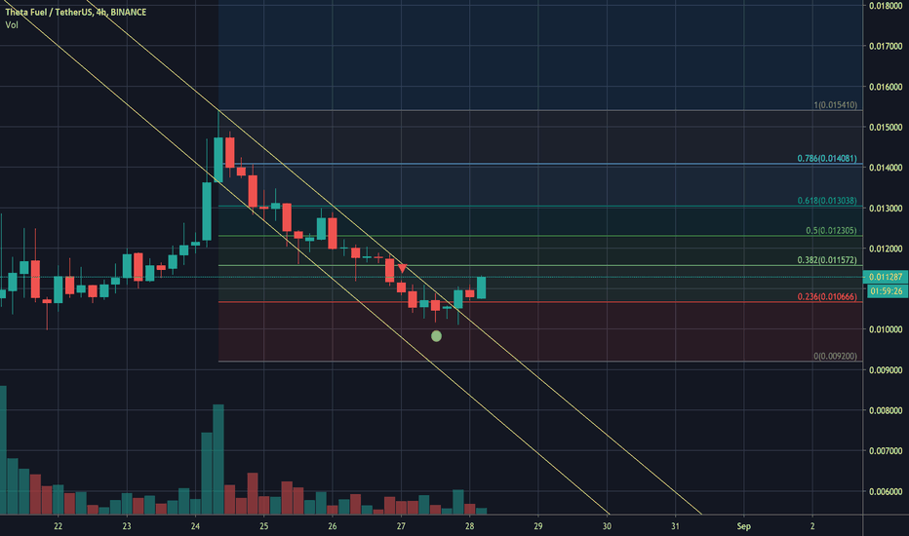Viewport: 909px width, 536px height.
Task: Click date label 23 on time axis
Action: (x=127, y=526)
